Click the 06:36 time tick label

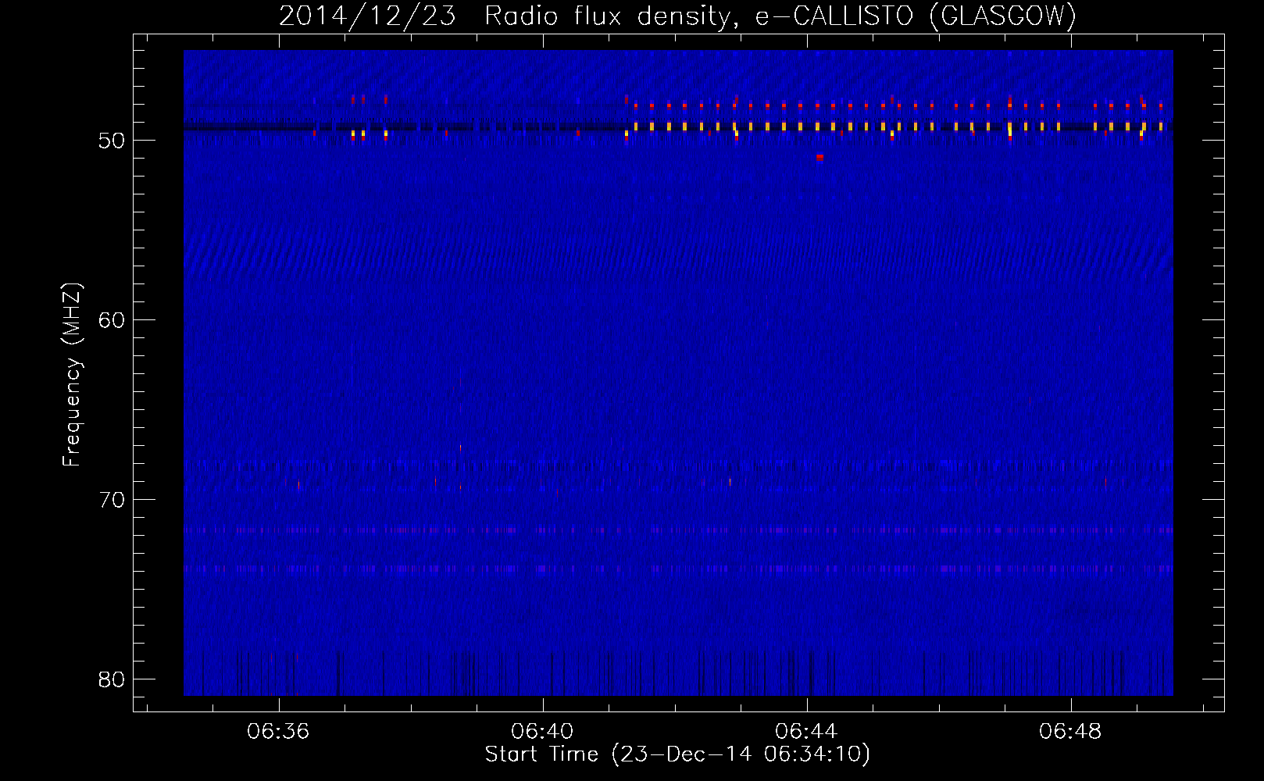278,732
